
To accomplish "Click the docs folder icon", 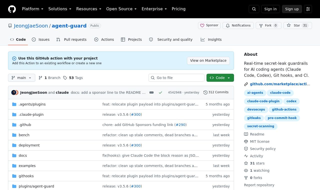I will (x=14, y=155).
